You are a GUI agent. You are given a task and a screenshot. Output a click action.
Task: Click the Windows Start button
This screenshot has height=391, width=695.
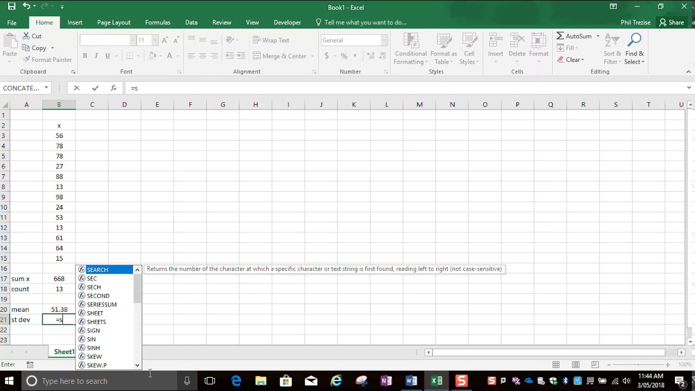[x=9, y=381]
